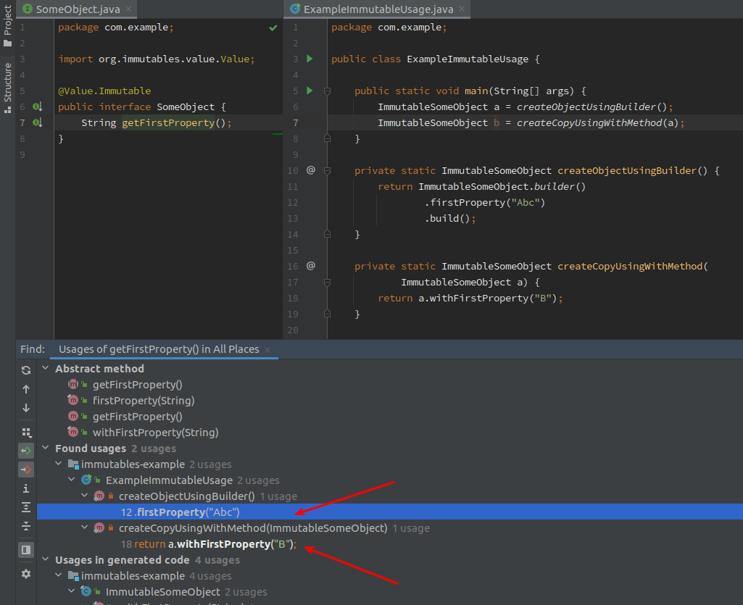Expand all nodes in the usages tree

point(25,507)
